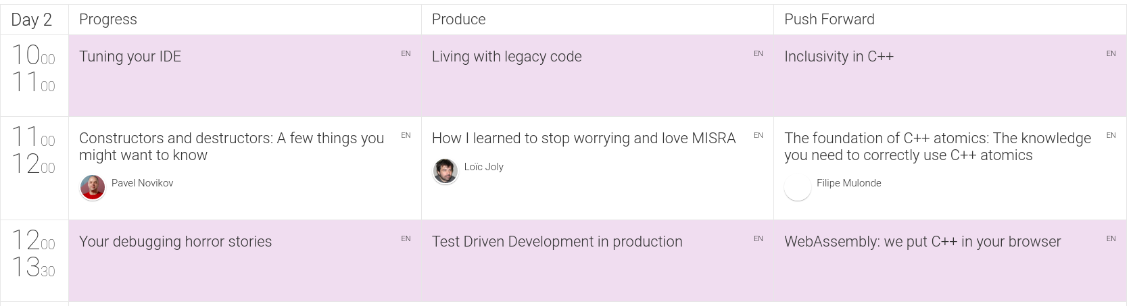
Task: Open Your debugging horror stories session
Action: click(175, 242)
